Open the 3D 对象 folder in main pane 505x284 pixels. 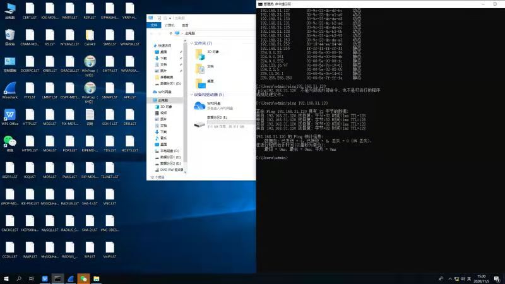pyautogui.click(x=208, y=54)
